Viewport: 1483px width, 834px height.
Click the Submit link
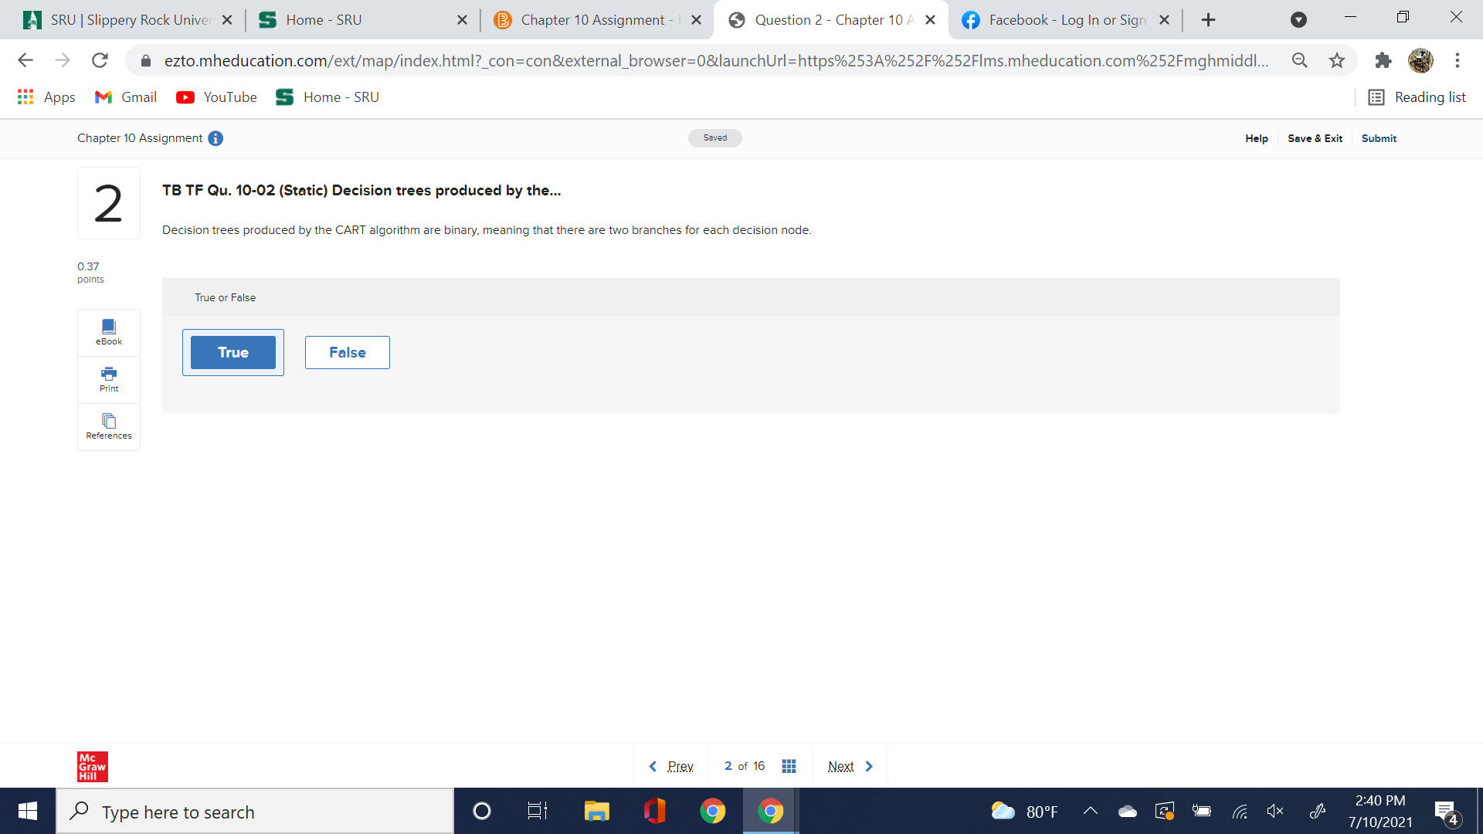1379,138
